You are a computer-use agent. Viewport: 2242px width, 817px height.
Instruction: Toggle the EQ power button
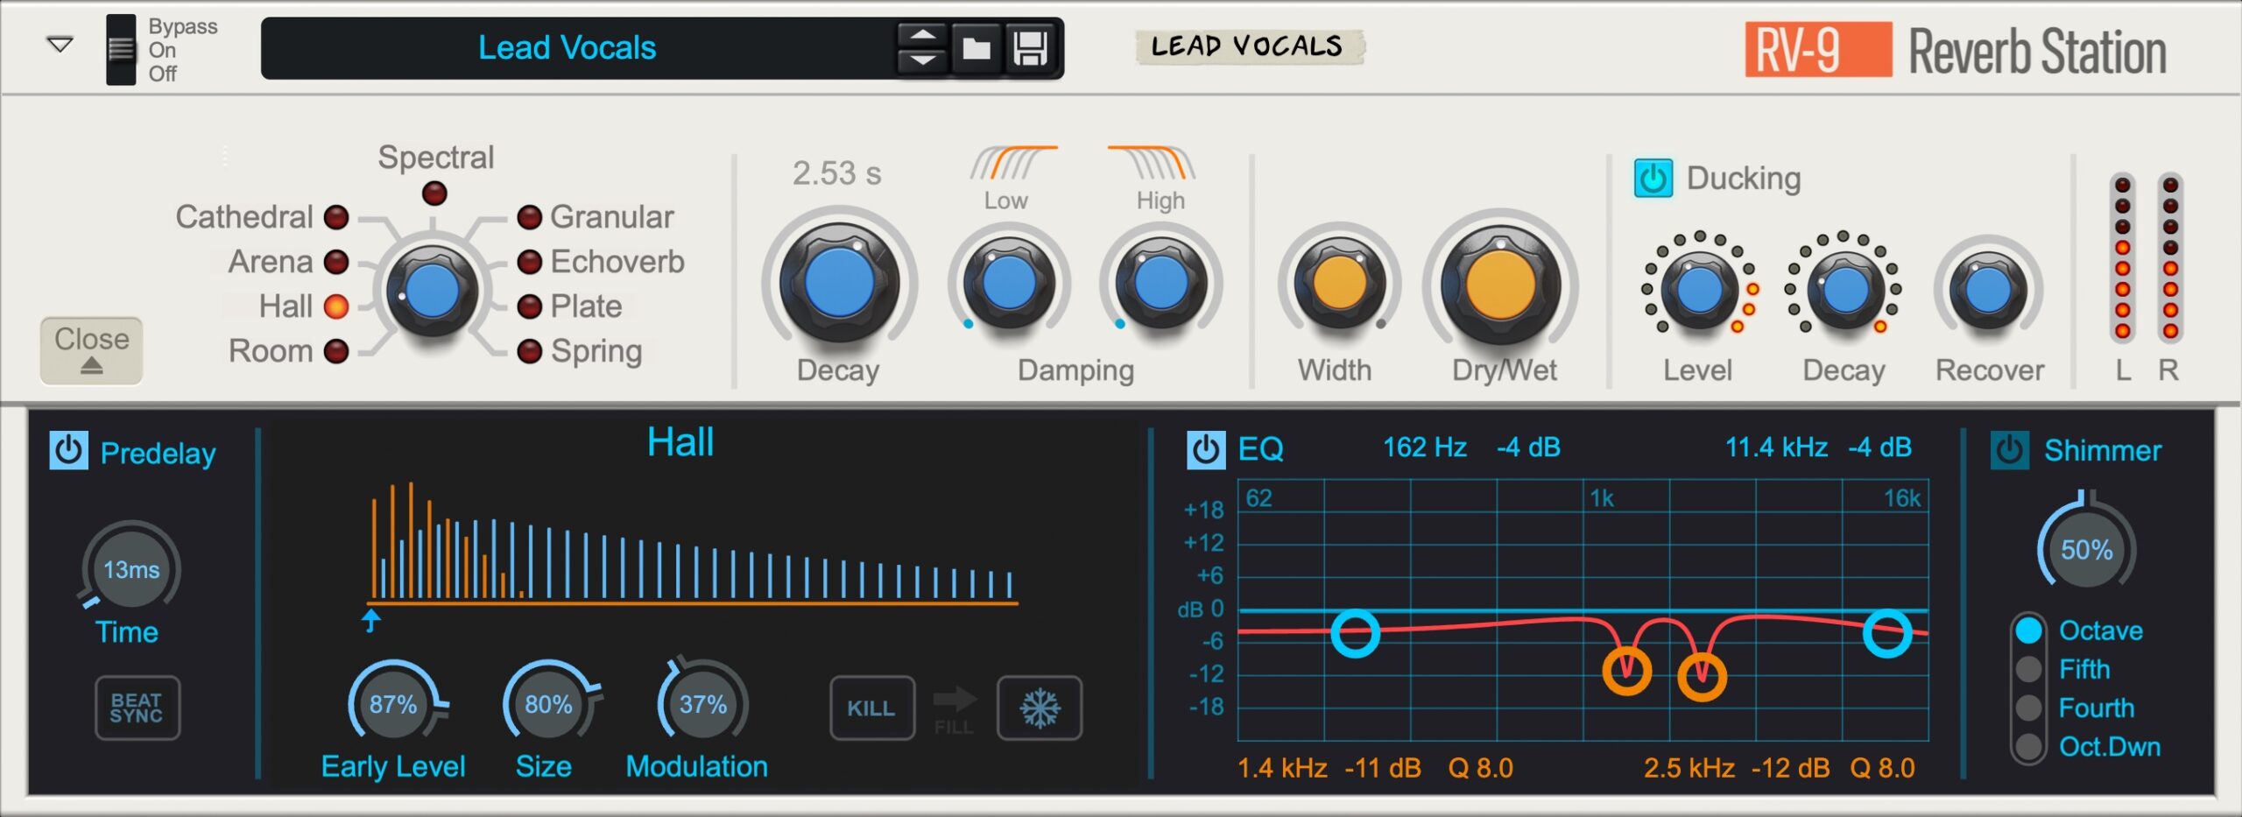[1205, 450]
